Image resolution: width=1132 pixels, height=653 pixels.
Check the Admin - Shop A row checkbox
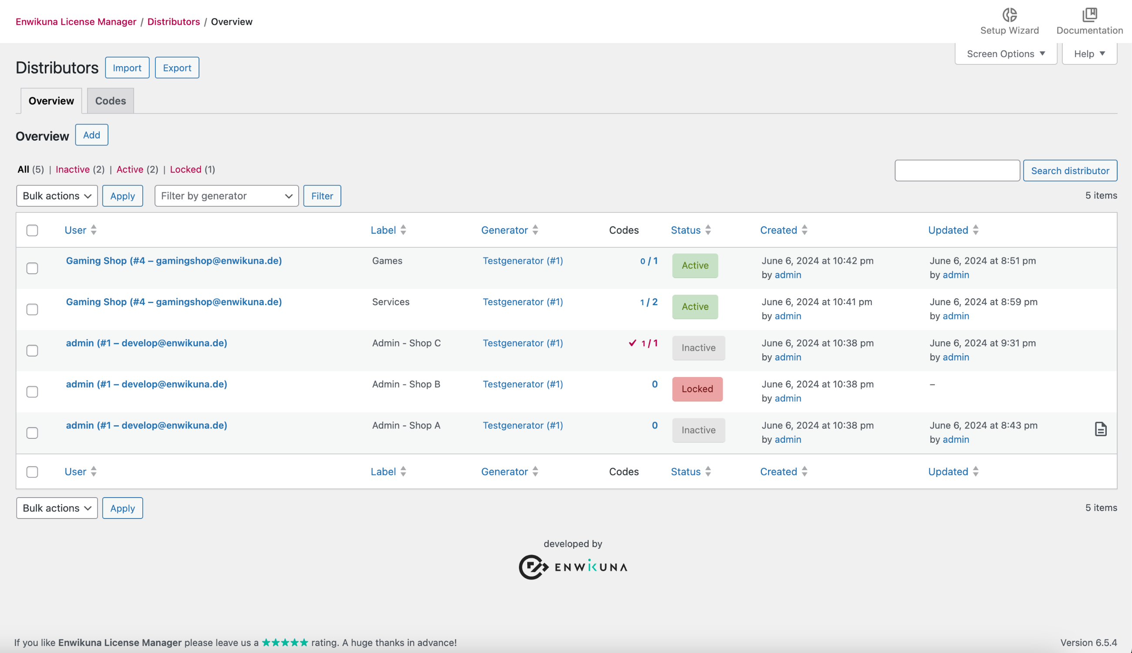[x=32, y=433]
